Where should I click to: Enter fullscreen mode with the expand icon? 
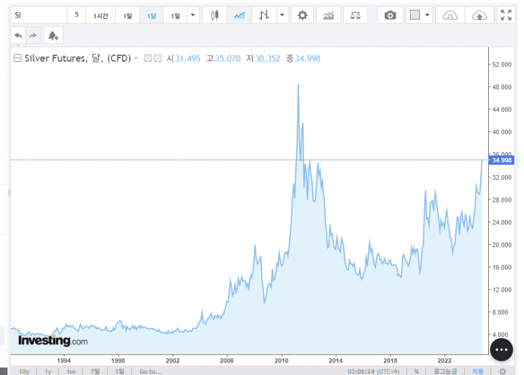tap(506, 15)
